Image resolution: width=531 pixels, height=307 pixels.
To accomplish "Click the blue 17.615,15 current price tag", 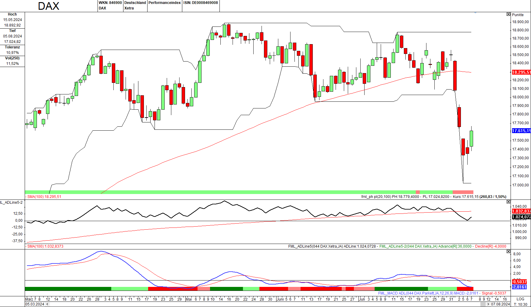I will (521, 131).
